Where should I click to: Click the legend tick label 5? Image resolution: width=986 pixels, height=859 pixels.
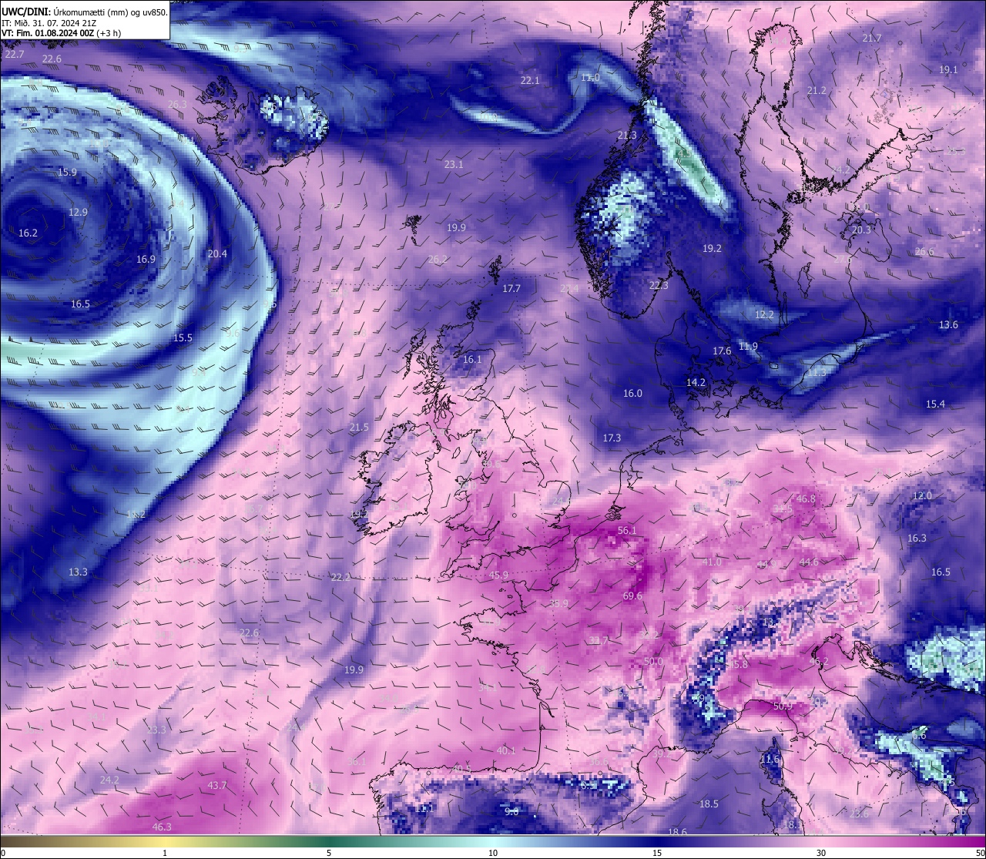pyautogui.click(x=329, y=853)
